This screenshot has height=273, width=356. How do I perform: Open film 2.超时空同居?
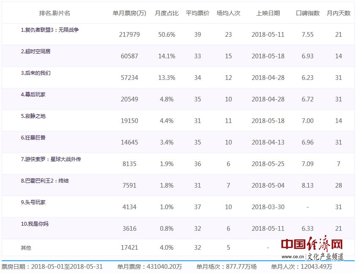tap(36, 51)
